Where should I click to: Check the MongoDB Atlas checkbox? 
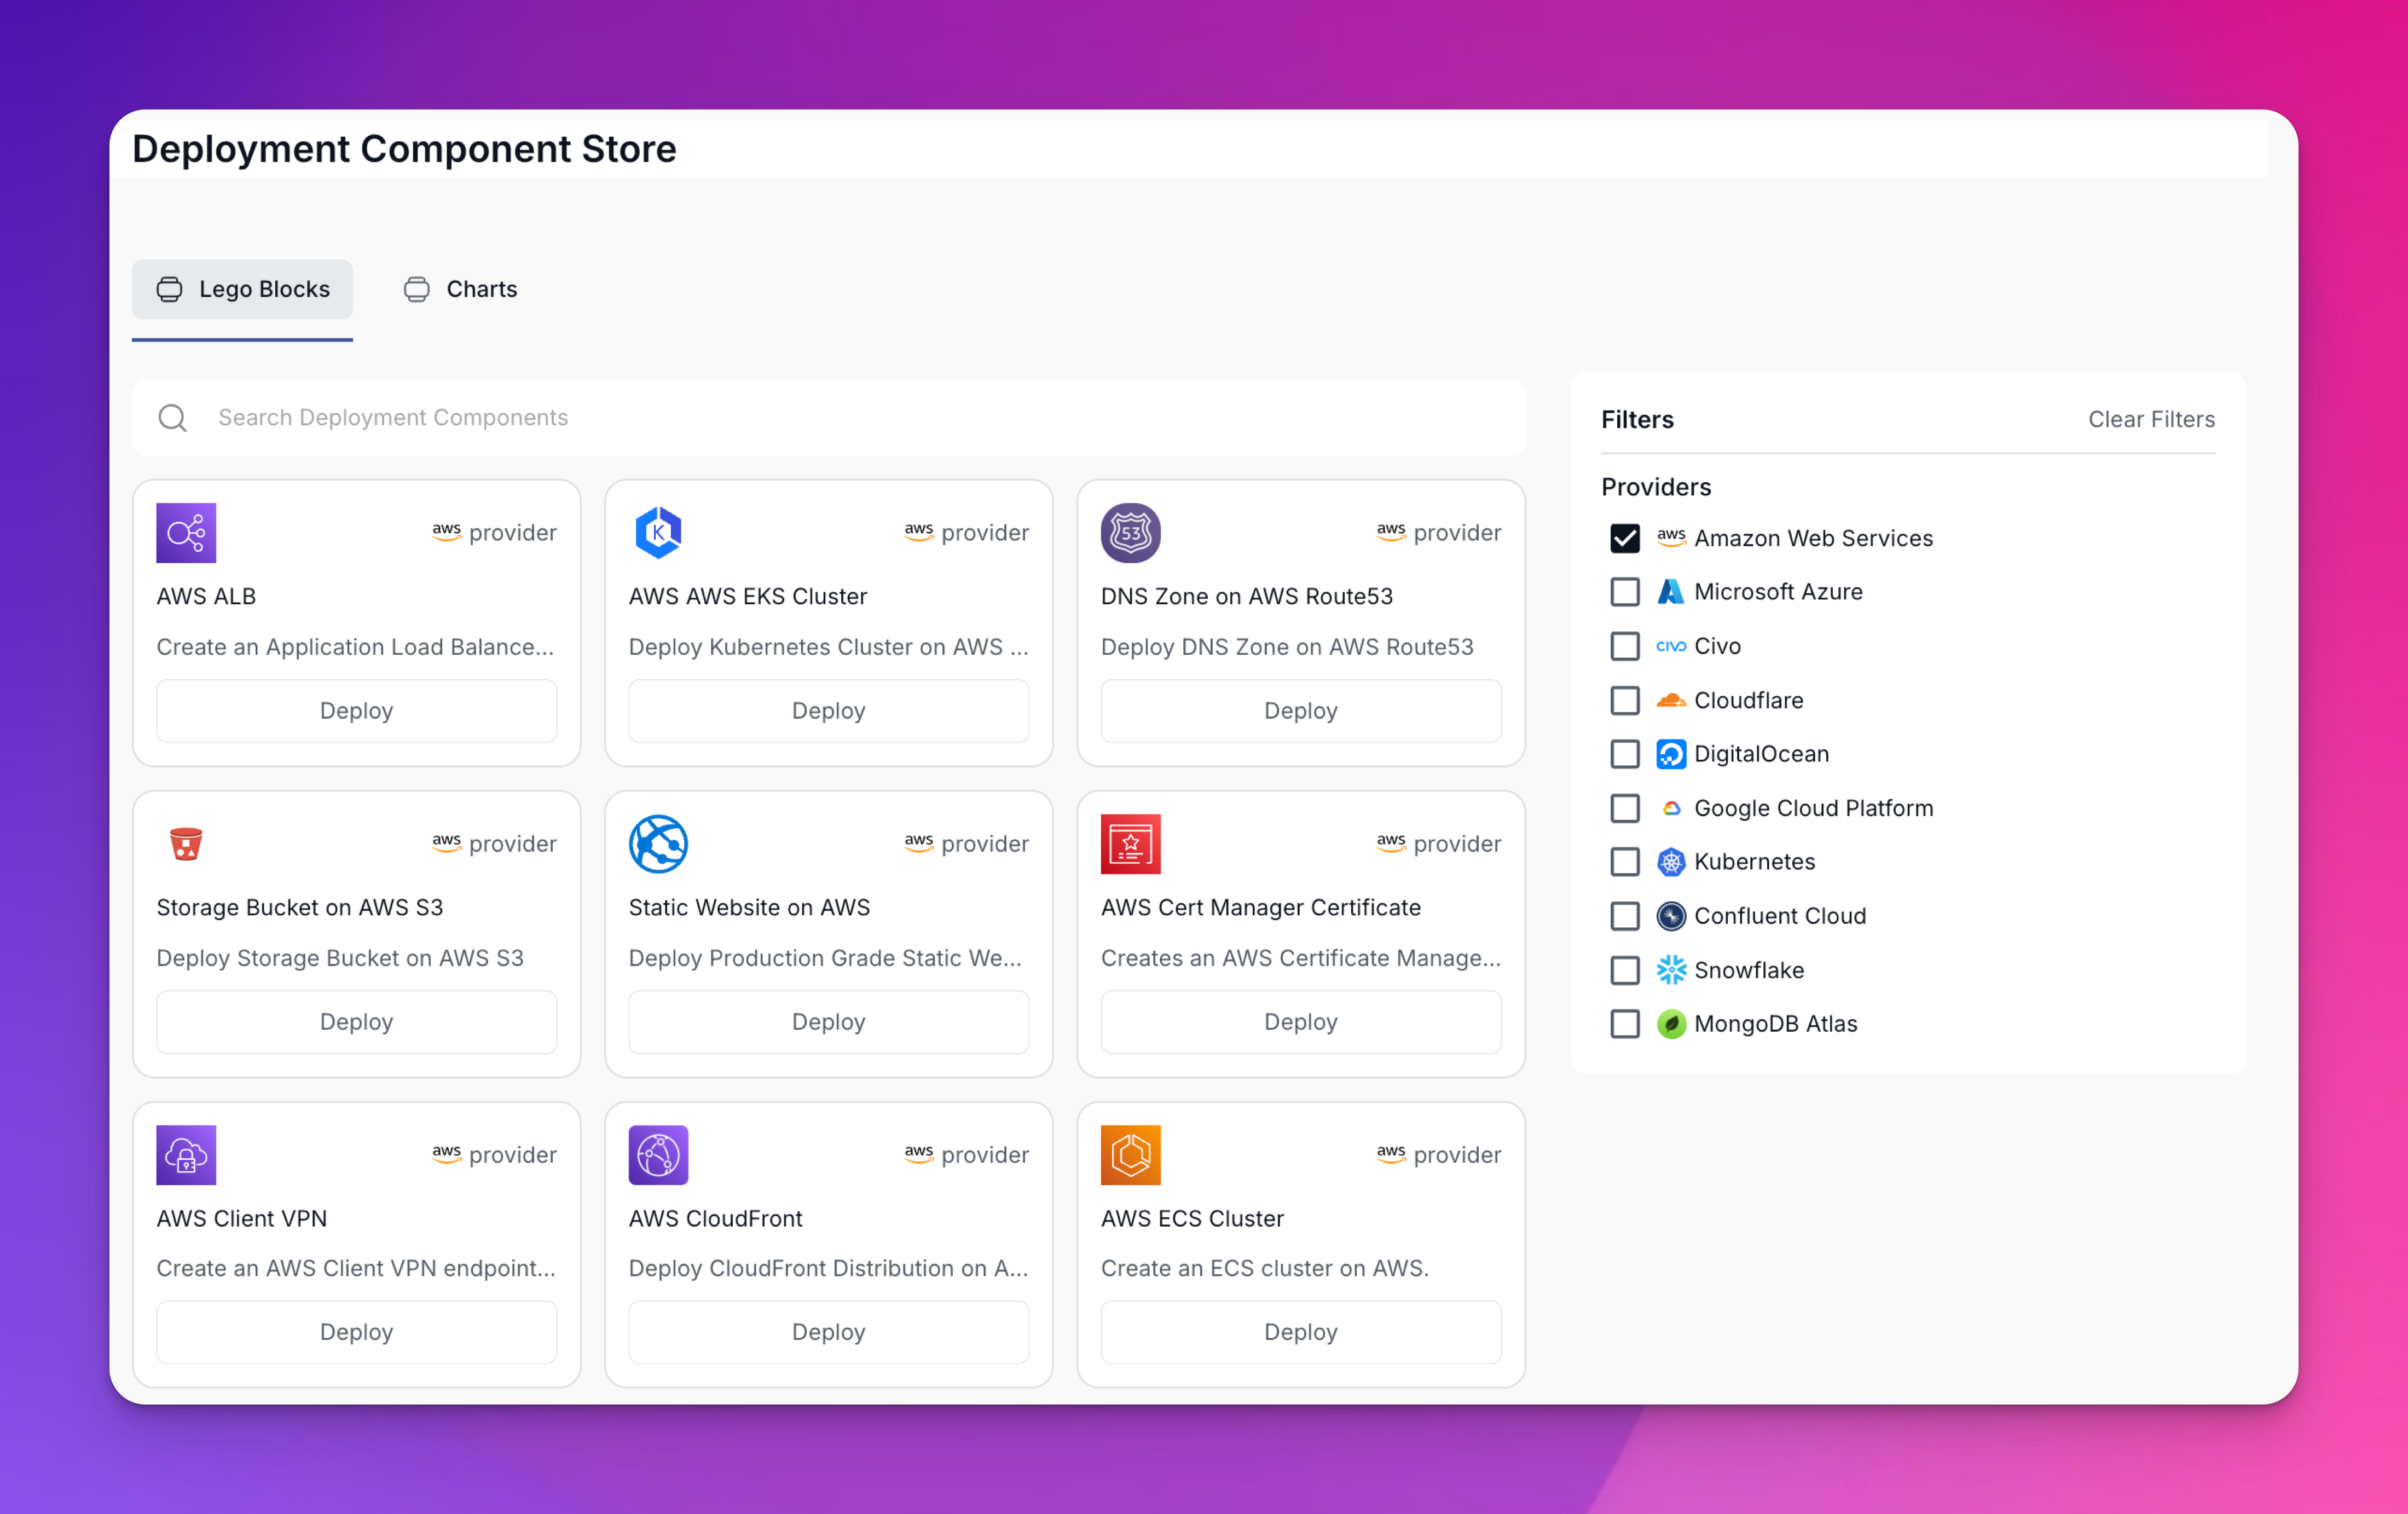click(1624, 1024)
